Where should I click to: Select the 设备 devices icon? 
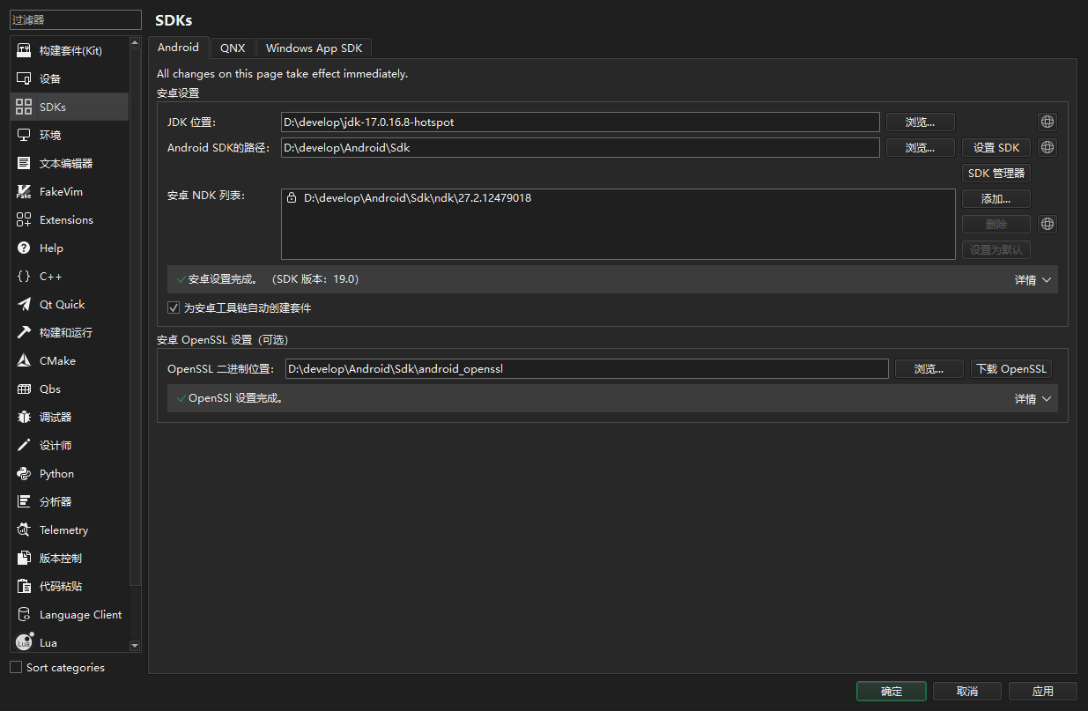pyautogui.click(x=24, y=78)
